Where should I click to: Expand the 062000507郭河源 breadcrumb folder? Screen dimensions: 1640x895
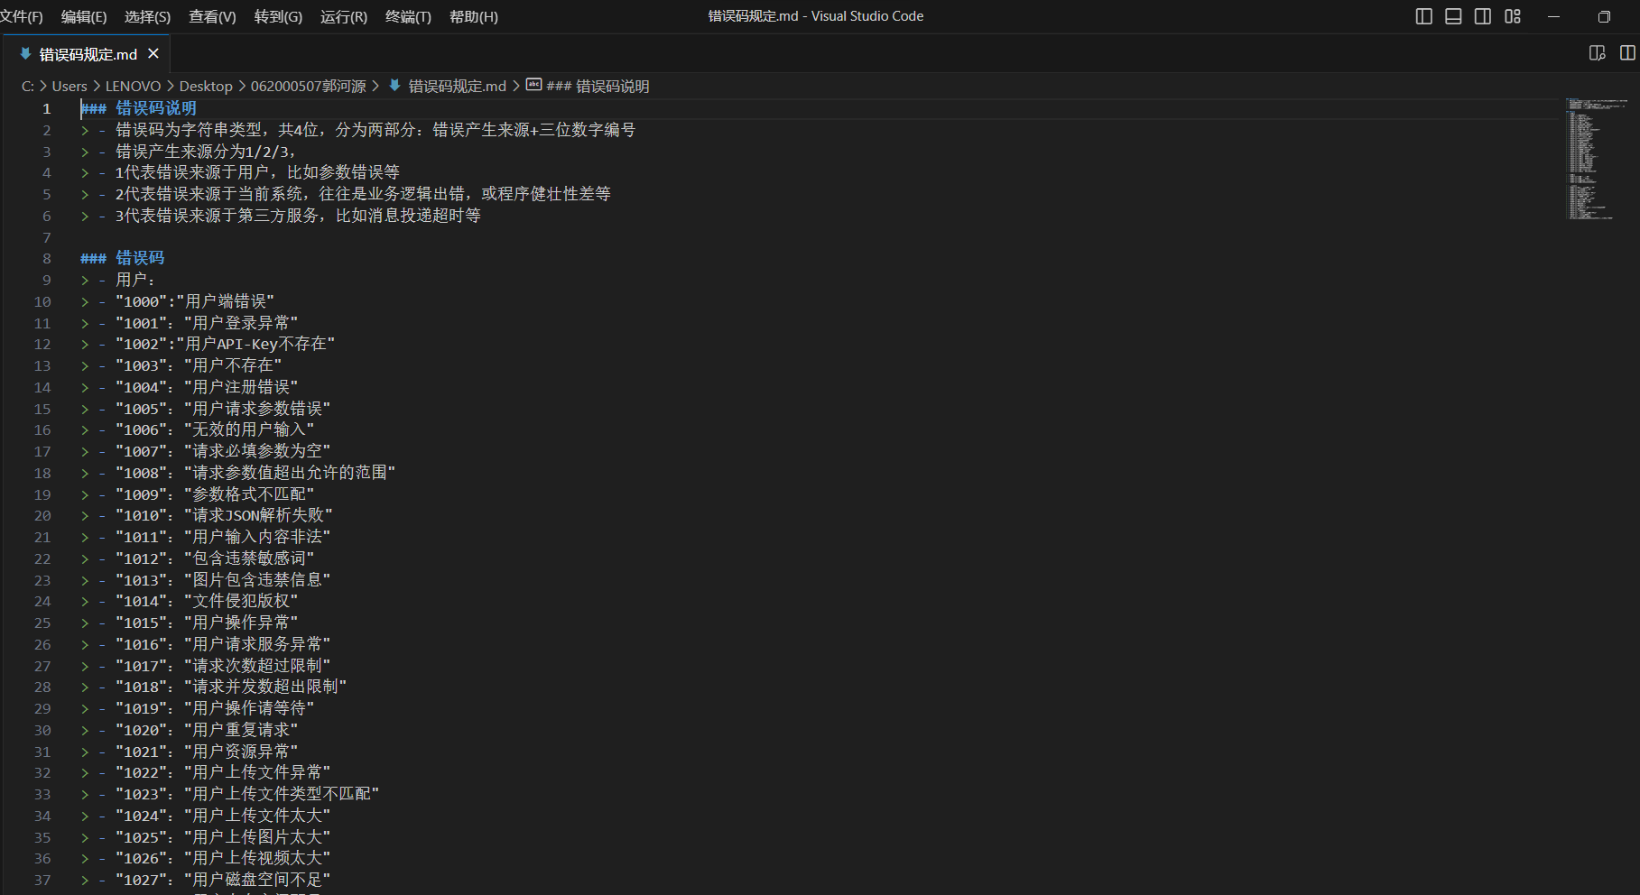click(309, 87)
